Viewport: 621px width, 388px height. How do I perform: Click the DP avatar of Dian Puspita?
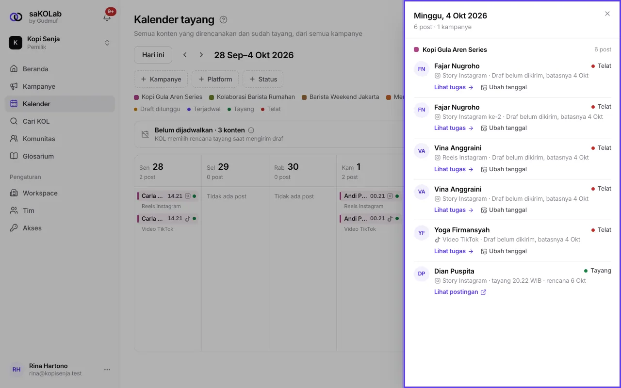coord(422,274)
